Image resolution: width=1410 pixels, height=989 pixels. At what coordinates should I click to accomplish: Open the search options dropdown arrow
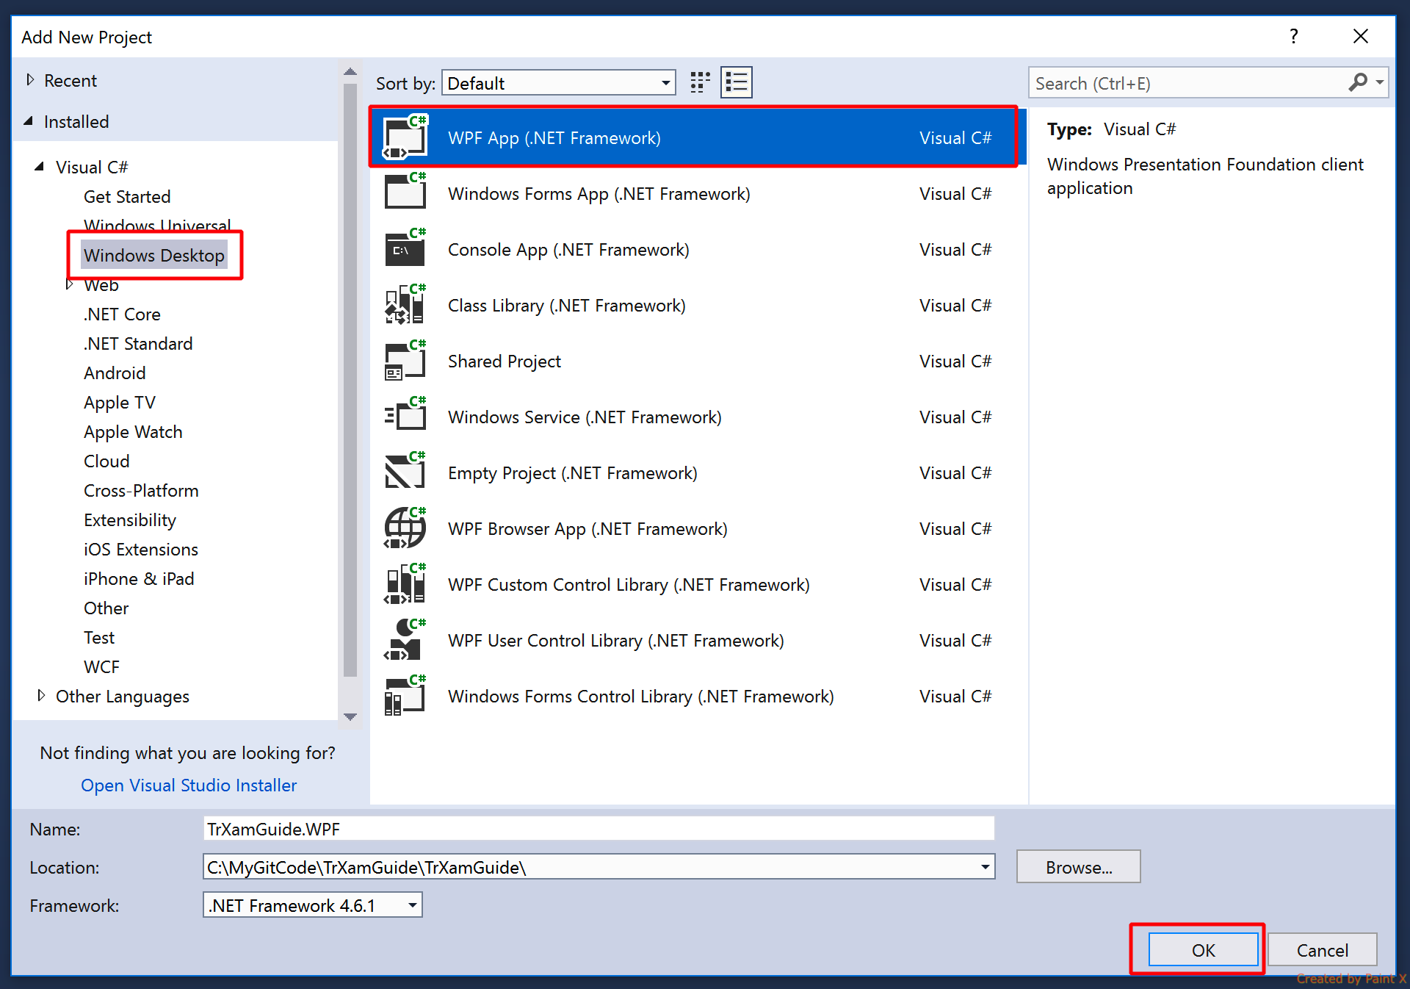click(x=1380, y=82)
